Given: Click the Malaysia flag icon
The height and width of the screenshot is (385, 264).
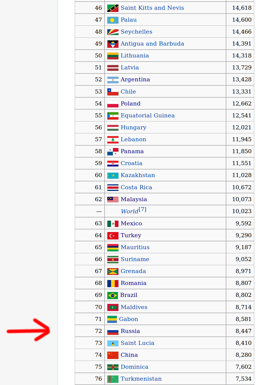Looking at the screenshot, I should pyautogui.click(x=113, y=200).
